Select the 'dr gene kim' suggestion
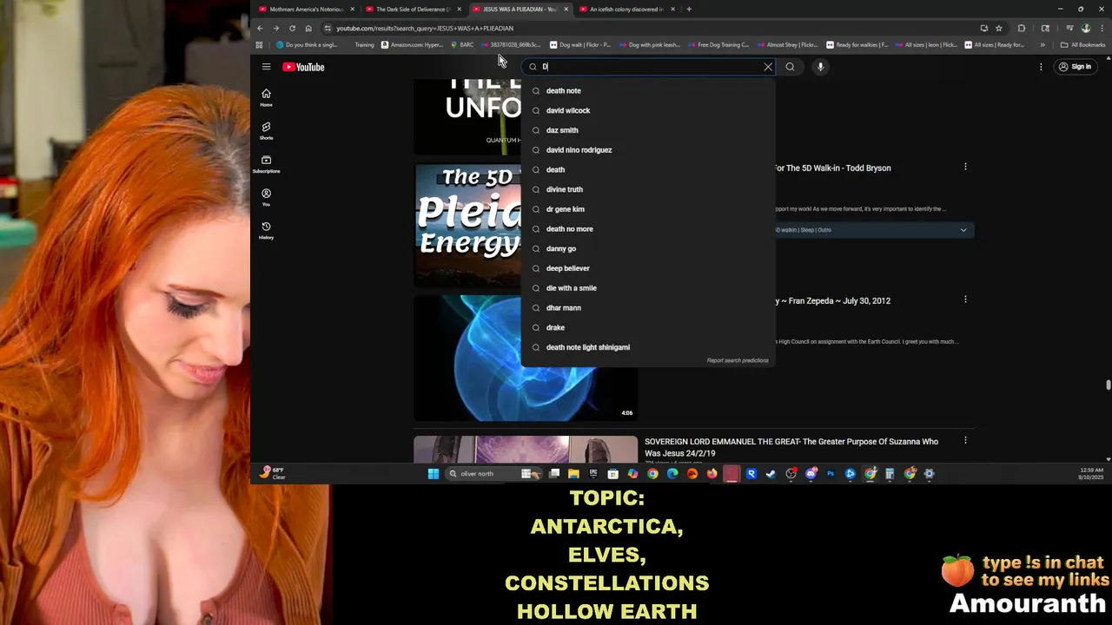Screen dimensions: 1112x625 pos(647,209)
